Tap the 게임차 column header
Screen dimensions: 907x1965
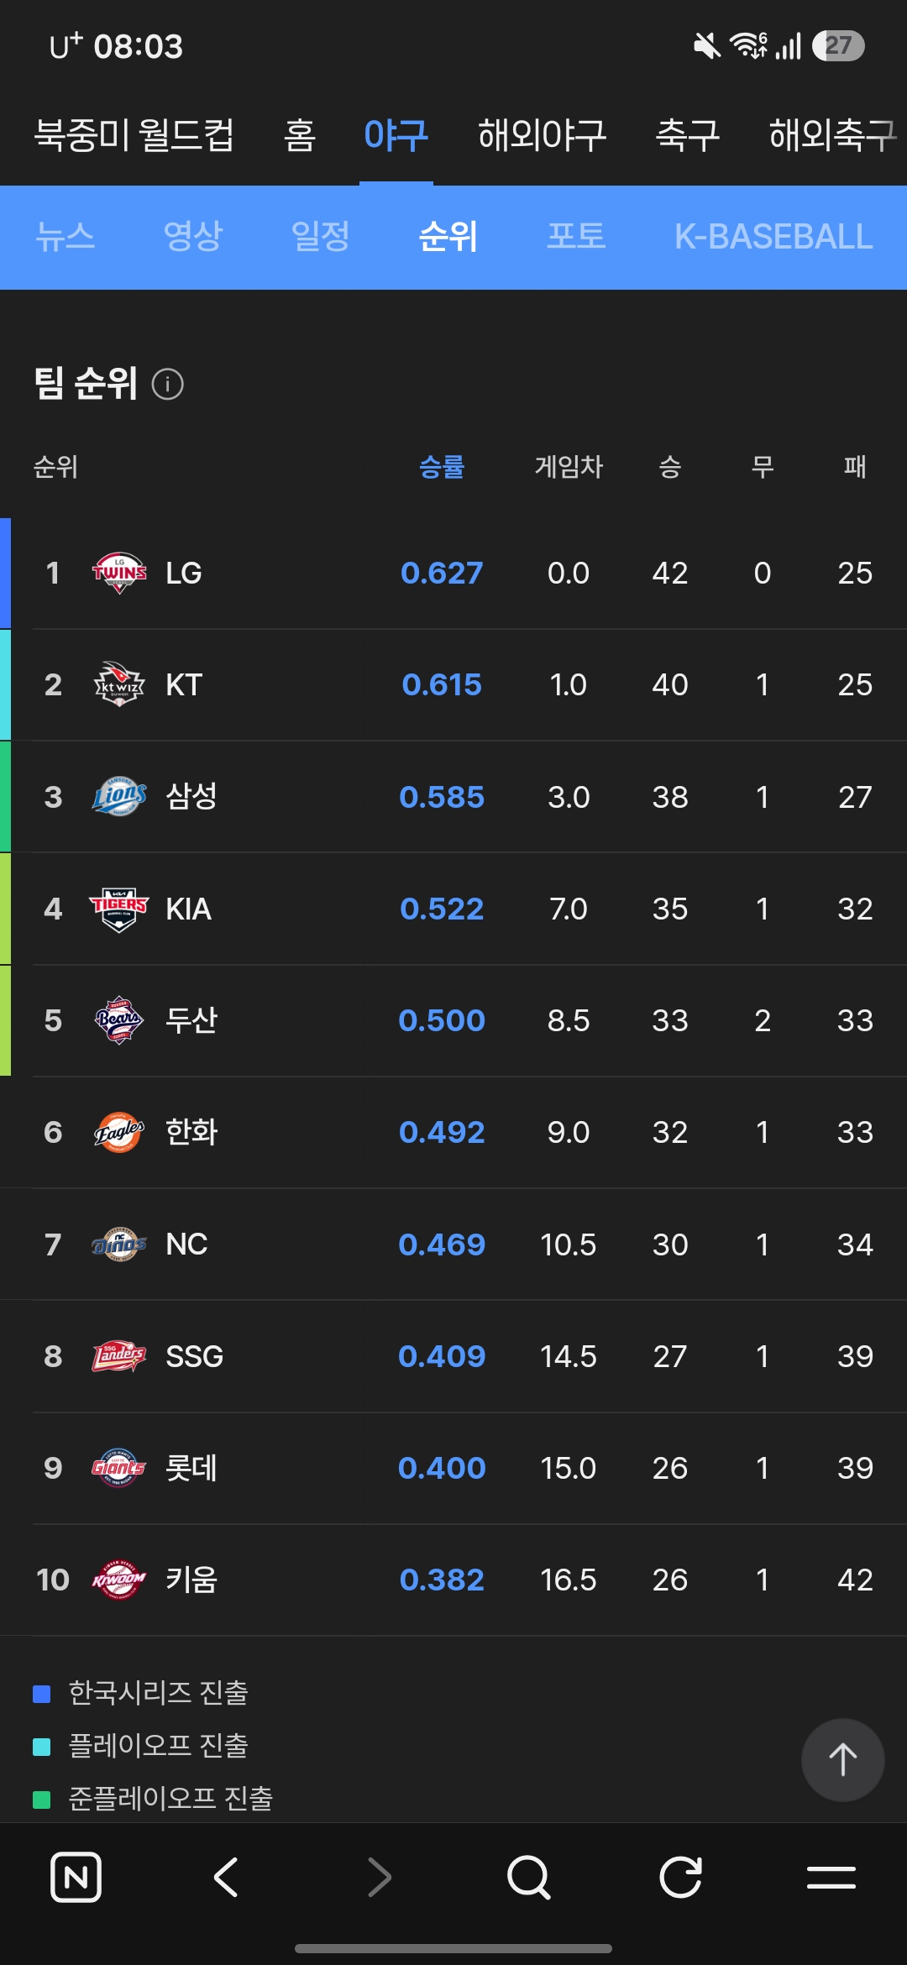[x=569, y=467]
